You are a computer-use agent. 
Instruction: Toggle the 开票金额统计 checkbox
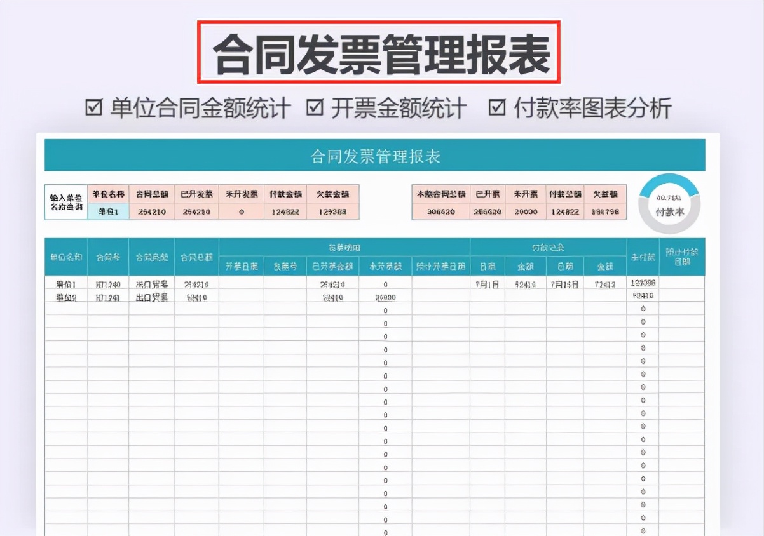[313, 108]
